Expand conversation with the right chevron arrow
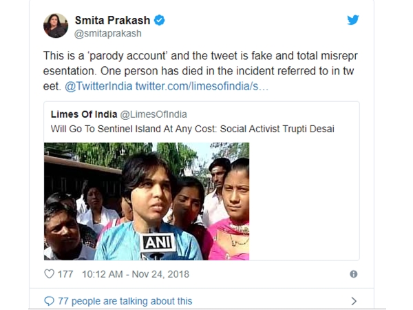Viewport: 413px width, 310px height. (x=354, y=301)
